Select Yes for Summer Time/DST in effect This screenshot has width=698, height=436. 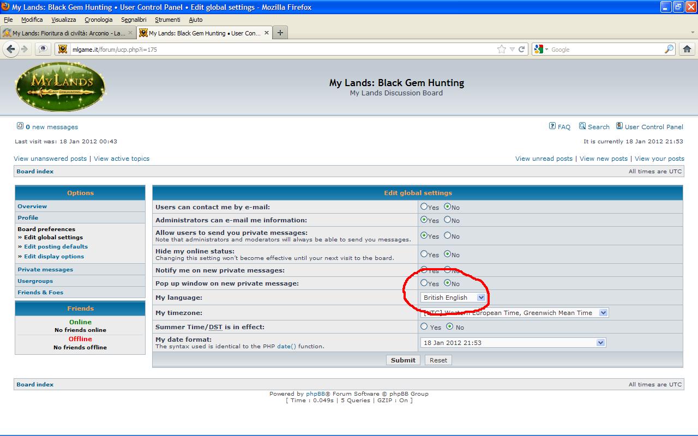pyautogui.click(x=424, y=327)
